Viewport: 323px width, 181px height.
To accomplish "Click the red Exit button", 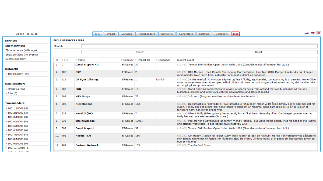I will [235, 34].
